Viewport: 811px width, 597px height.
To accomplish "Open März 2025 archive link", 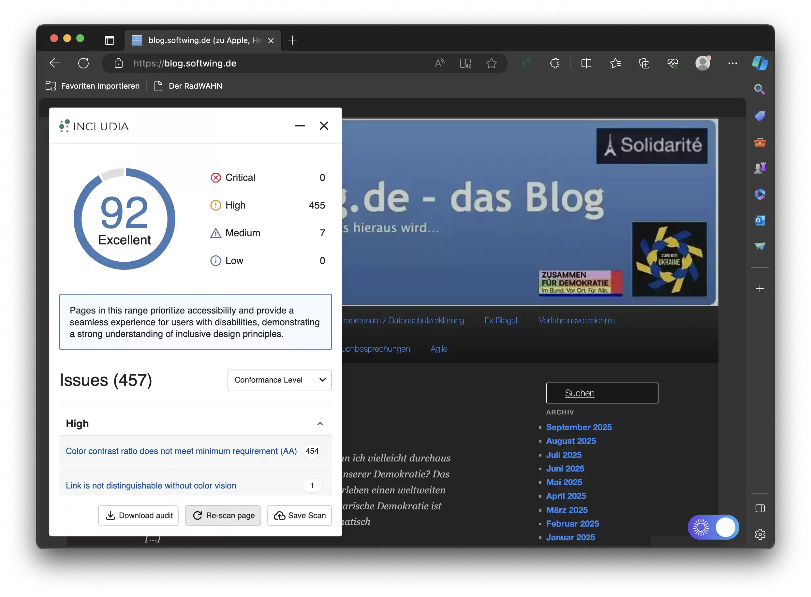I will click(567, 510).
